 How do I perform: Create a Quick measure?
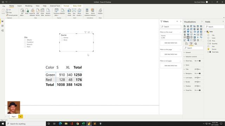pyautogui.click(x=93, y=12)
